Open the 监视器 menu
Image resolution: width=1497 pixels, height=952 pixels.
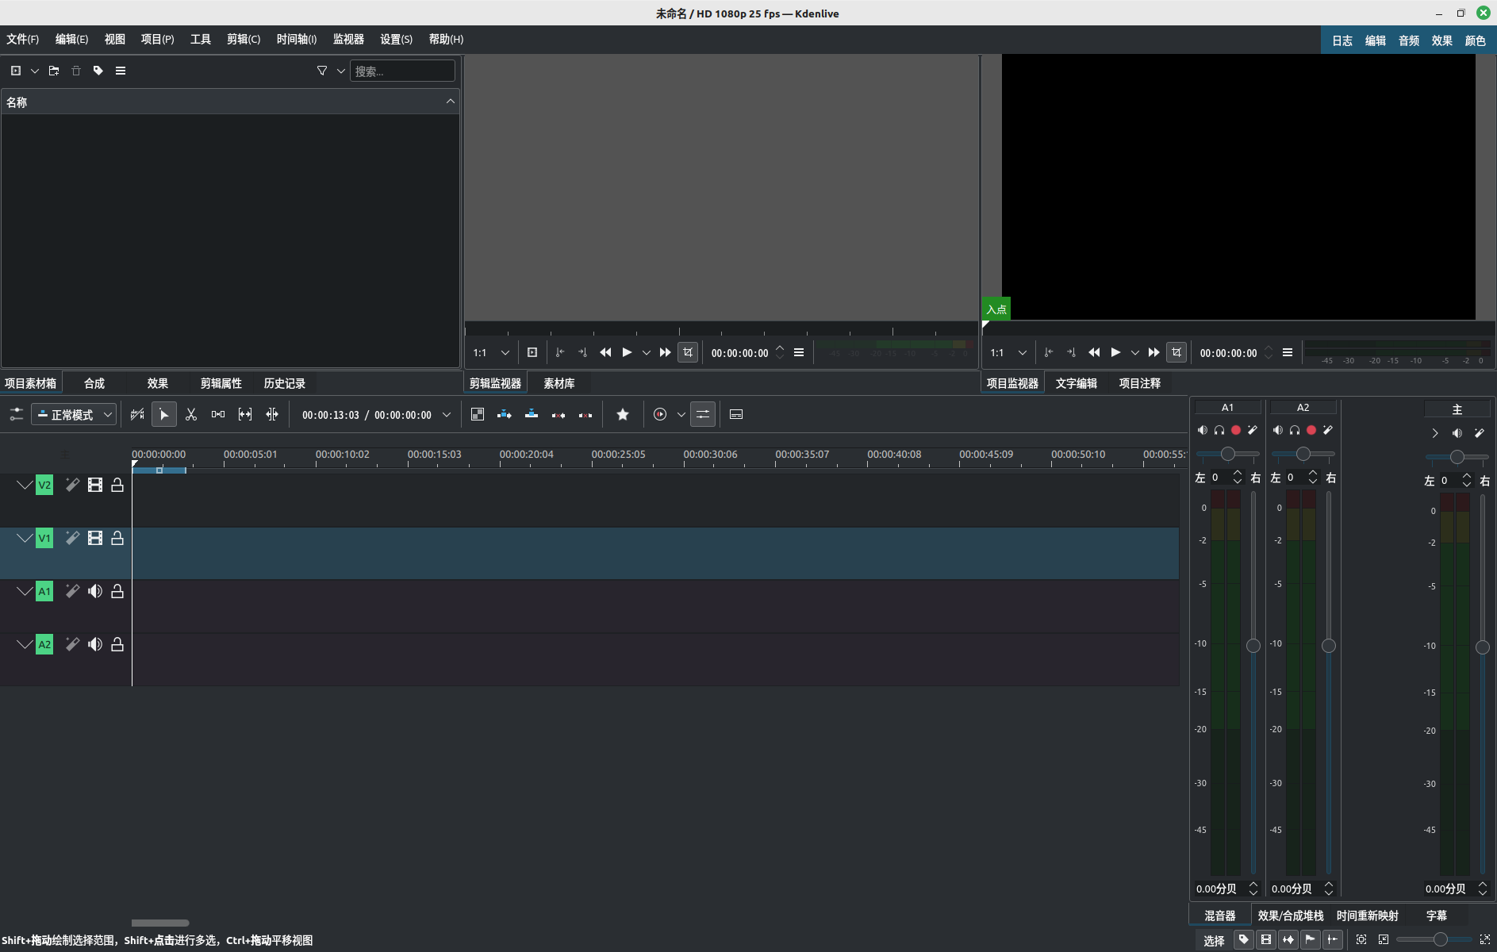348,39
